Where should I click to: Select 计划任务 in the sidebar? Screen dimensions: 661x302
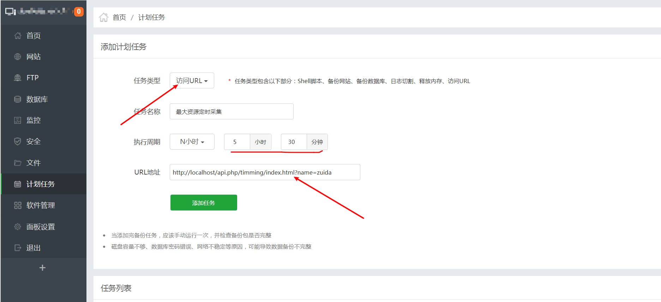coord(44,184)
